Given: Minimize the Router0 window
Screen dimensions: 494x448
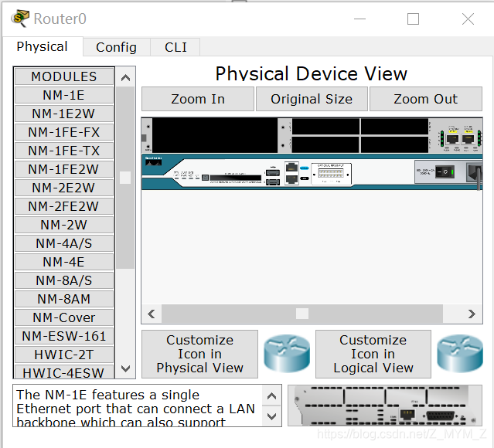Looking at the screenshot, I should pyautogui.click(x=359, y=19).
